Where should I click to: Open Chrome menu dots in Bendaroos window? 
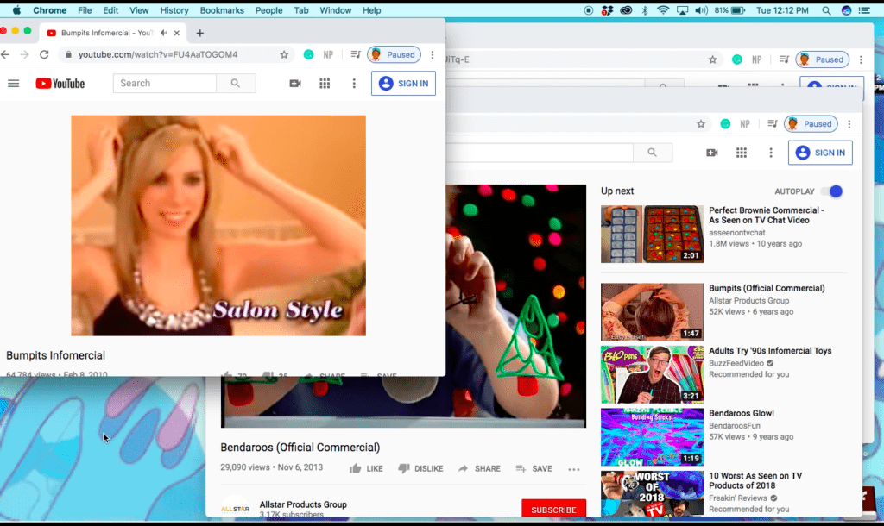pyautogui.click(x=849, y=124)
